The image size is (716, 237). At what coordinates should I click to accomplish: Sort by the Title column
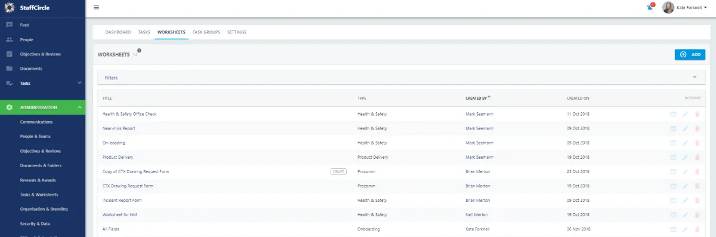(x=107, y=98)
